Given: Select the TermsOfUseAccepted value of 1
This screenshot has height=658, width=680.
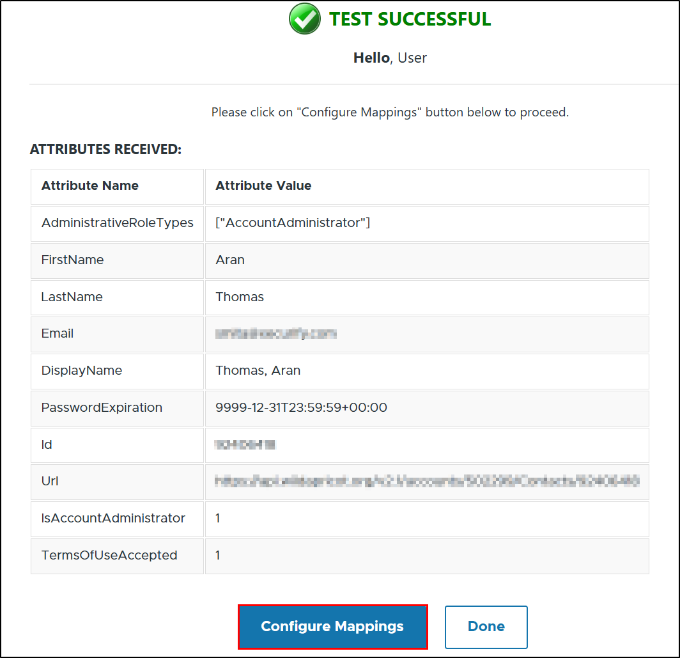Looking at the screenshot, I should [x=217, y=556].
